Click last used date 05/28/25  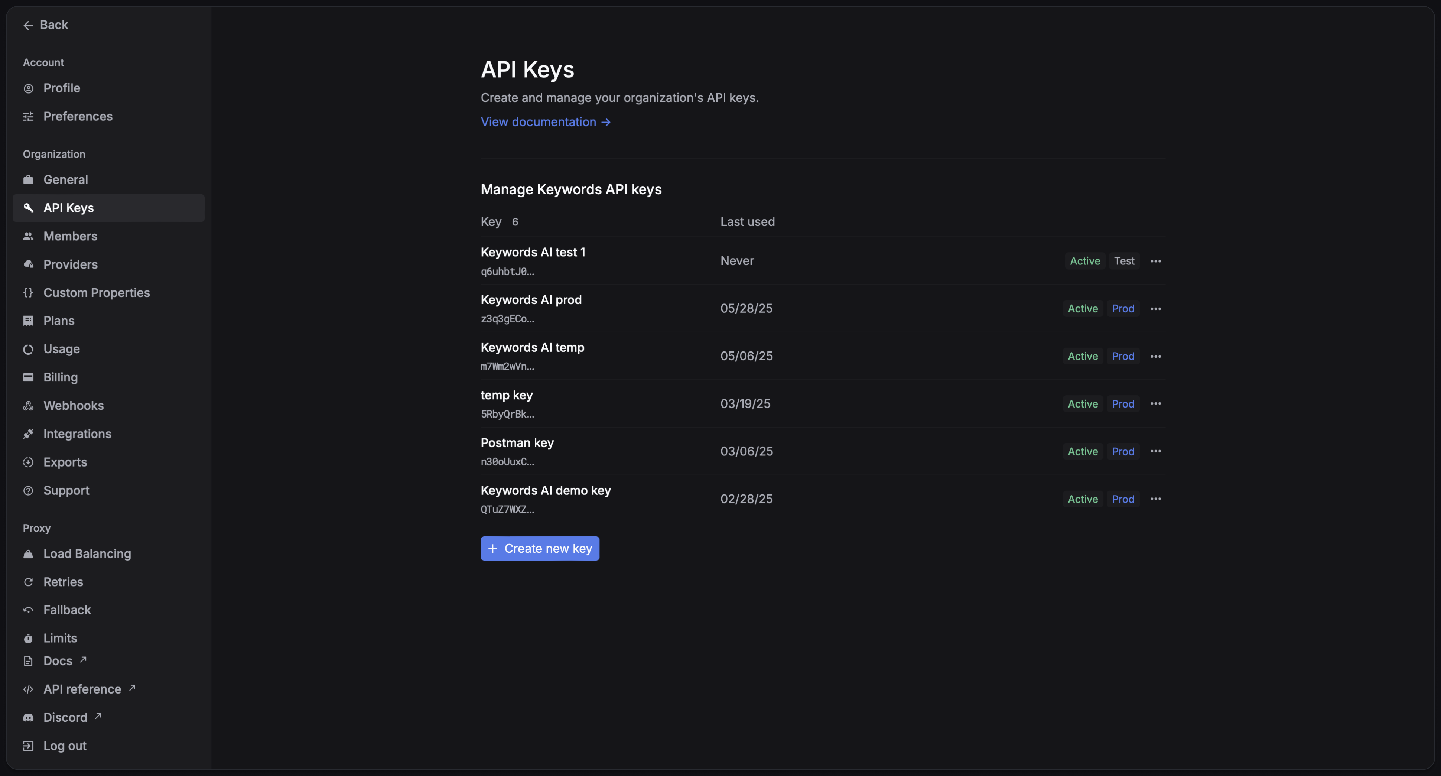tap(746, 309)
